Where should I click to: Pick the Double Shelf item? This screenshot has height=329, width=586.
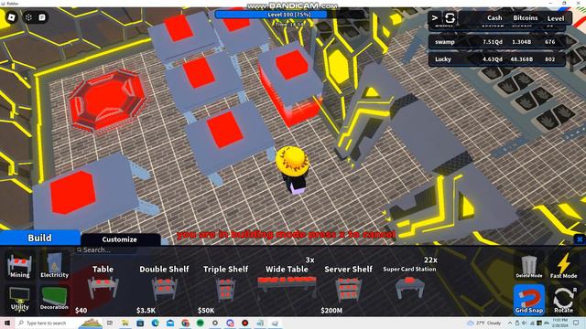(164, 289)
